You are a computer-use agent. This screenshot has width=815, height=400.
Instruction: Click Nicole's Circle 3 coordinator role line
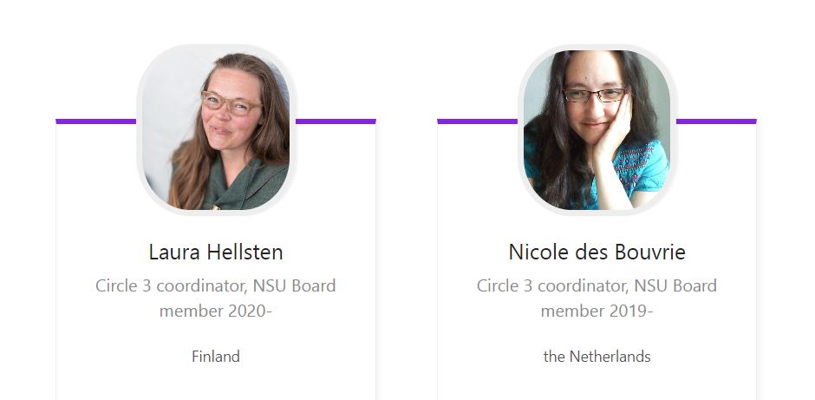[597, 285]
